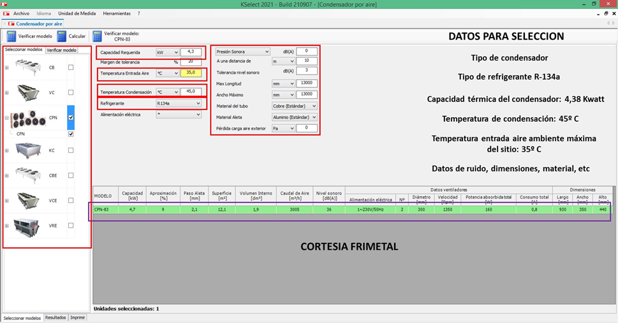Click the Verificar modelo calculator icon

click(11, 36)
